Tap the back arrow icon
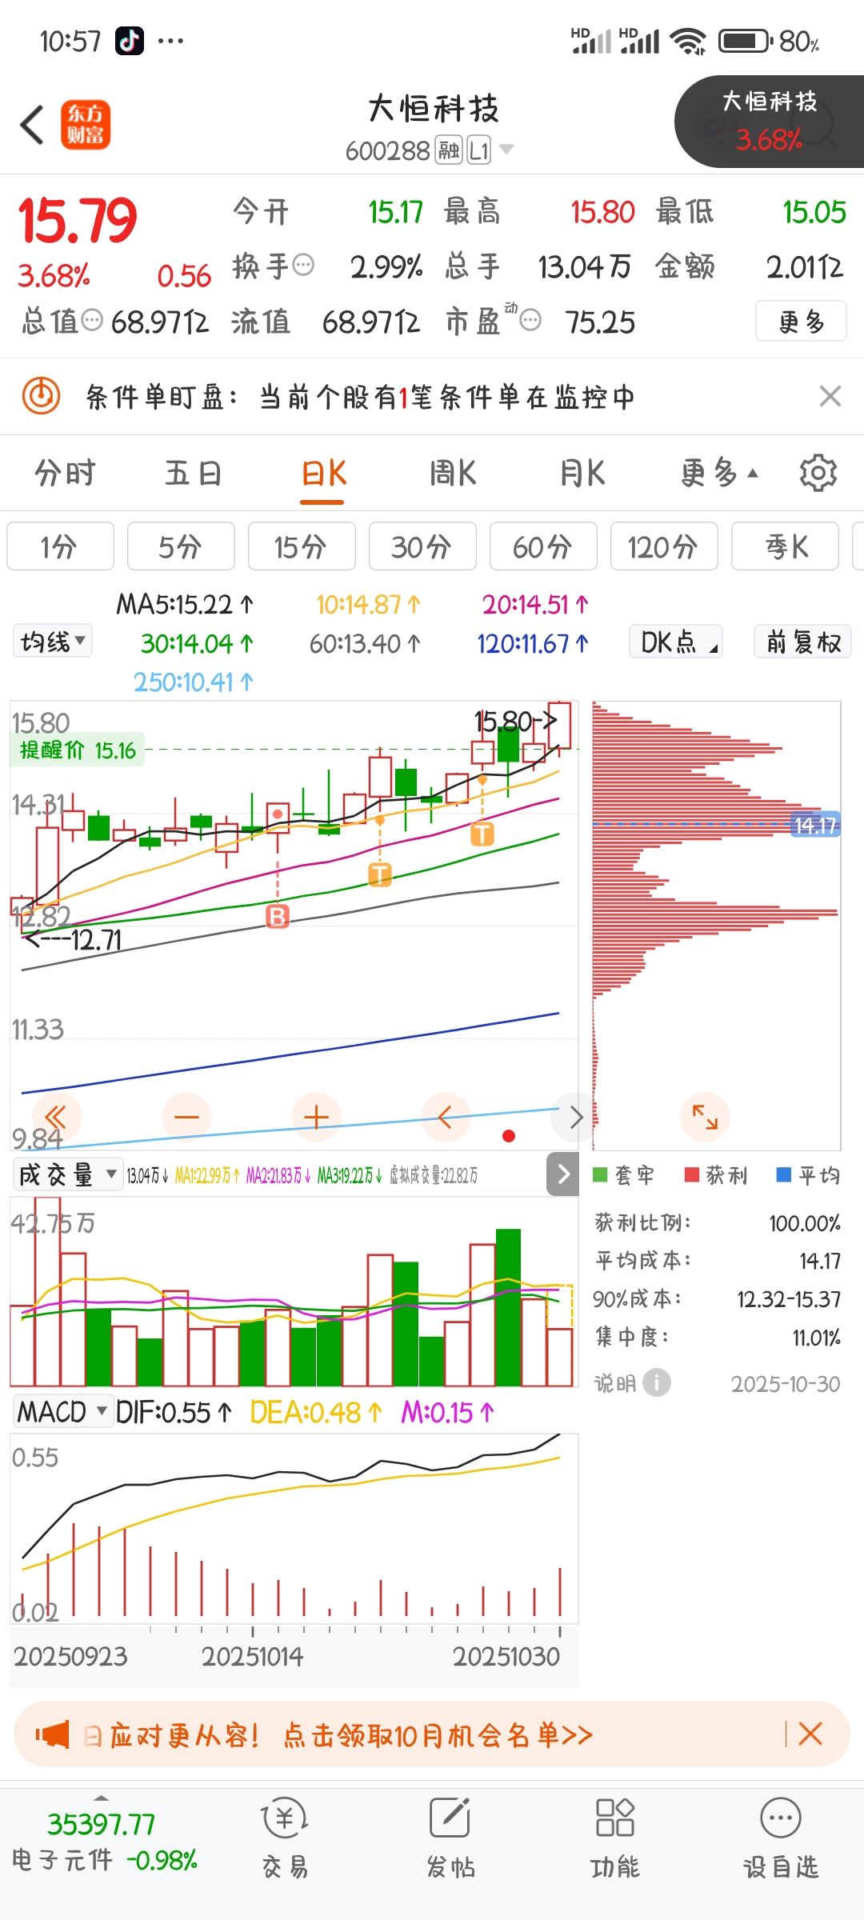The image size is (864, 1920). [32, 125]
